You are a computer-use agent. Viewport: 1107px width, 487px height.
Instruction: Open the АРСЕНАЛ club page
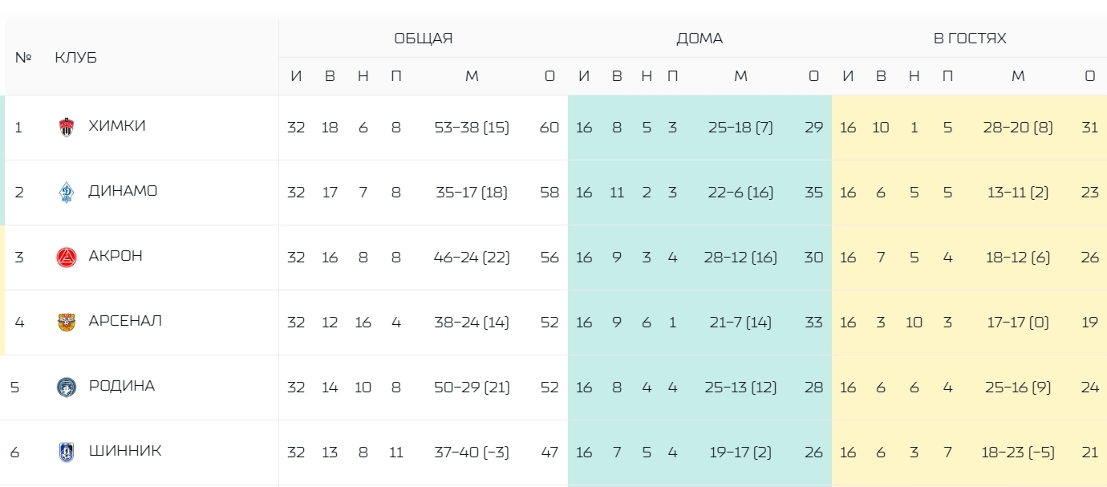click(125, 321)
